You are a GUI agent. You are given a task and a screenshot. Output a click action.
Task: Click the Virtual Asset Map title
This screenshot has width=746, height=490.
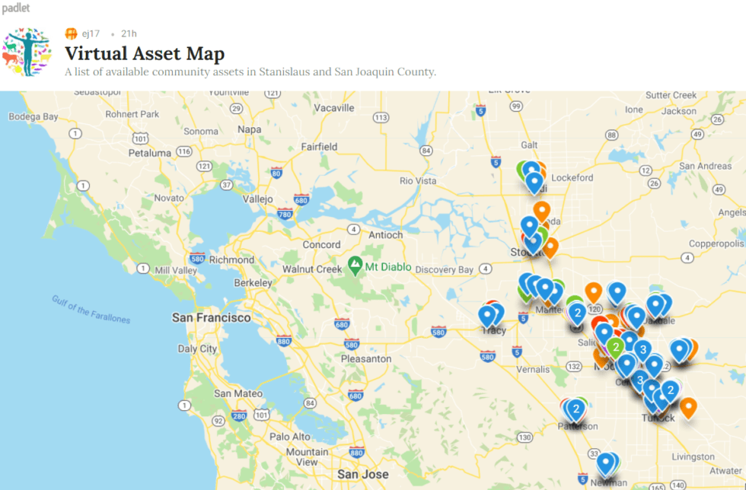click(145, 54)
